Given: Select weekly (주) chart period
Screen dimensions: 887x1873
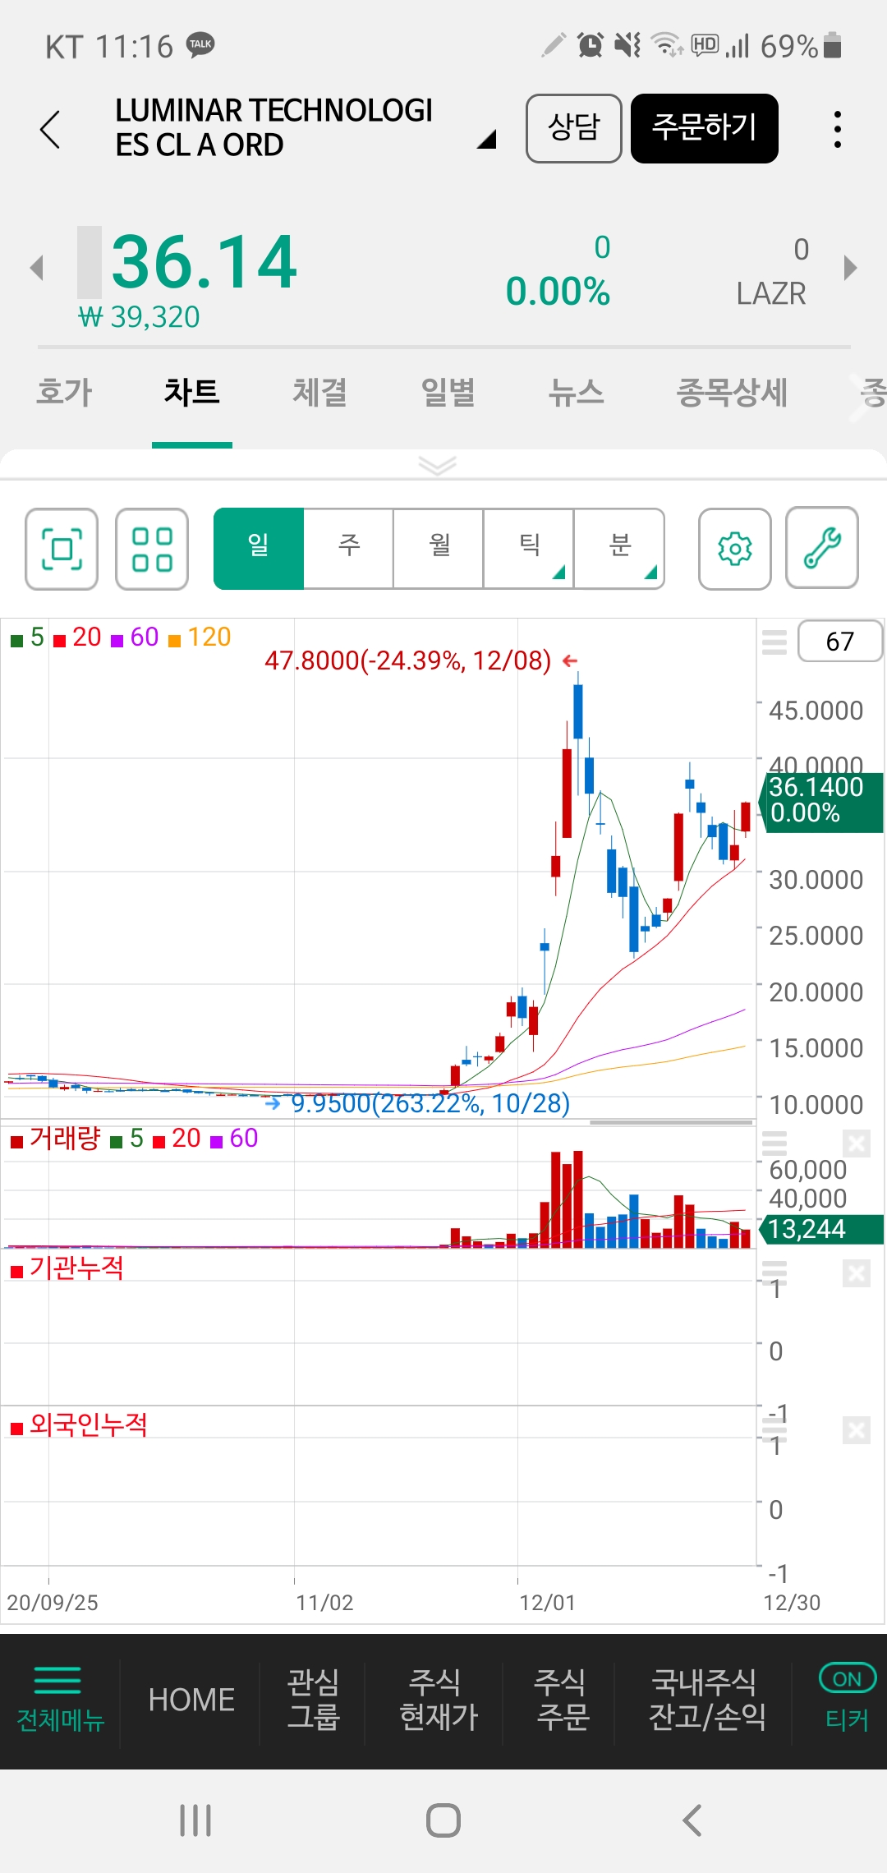Looking at the screenshot, I should (x=349, y=549).
